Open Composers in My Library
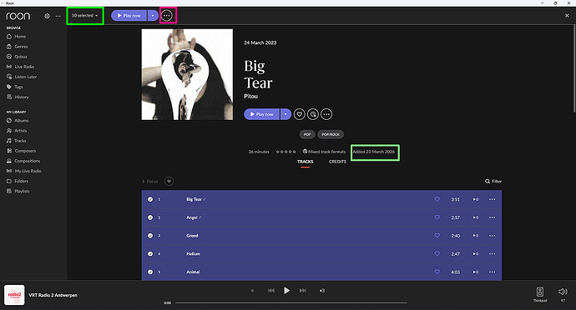The image size is (576, 310). point(22,151)
